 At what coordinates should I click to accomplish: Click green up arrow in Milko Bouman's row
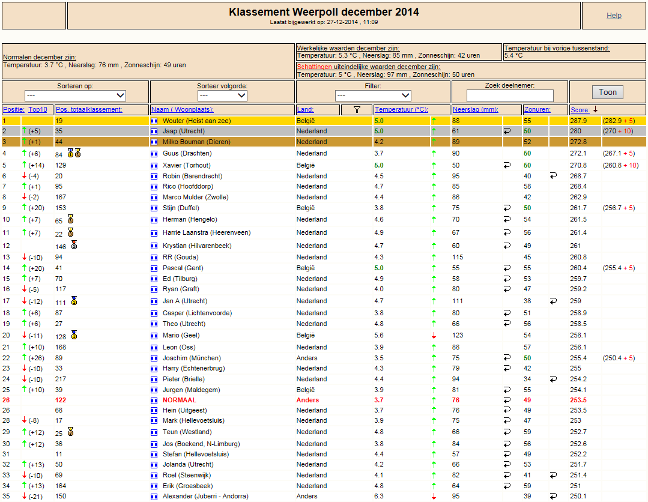coord(434,142)
